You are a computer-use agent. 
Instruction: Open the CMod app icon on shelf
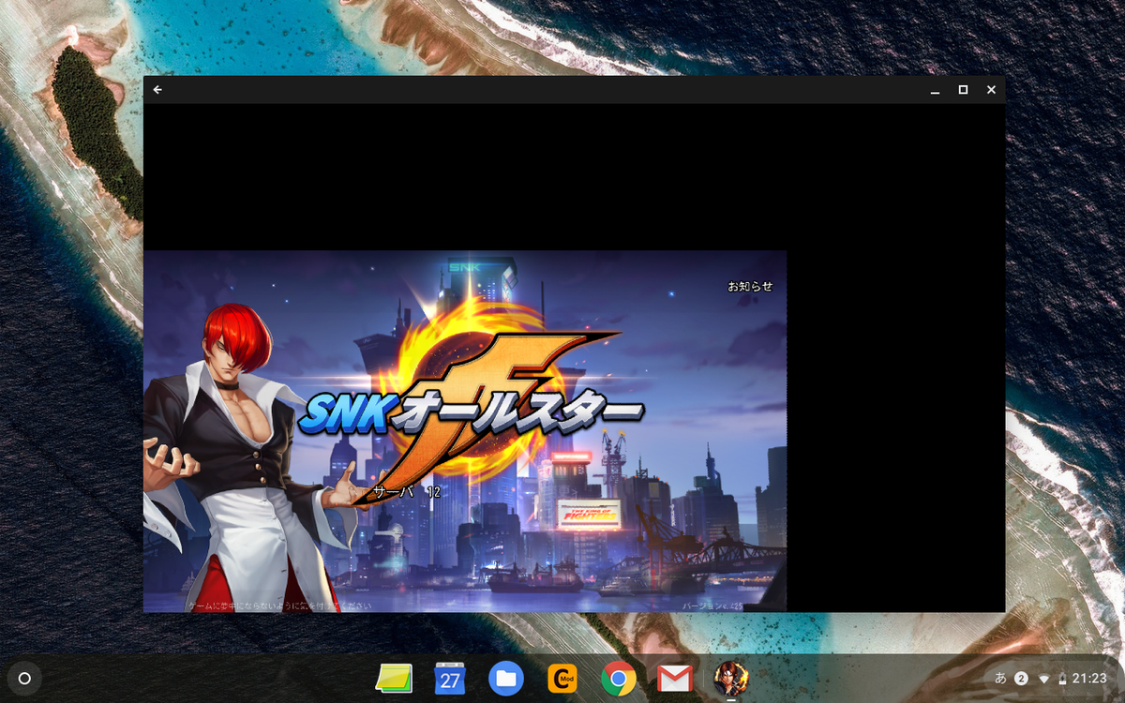click(x=562, y=678)
